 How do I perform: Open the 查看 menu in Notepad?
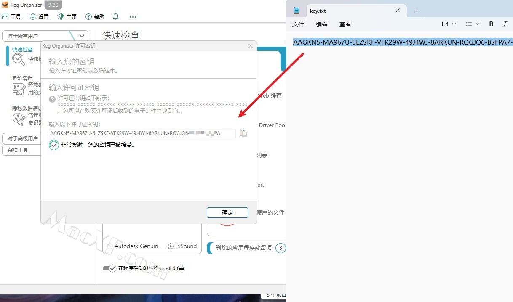point(345,24)
